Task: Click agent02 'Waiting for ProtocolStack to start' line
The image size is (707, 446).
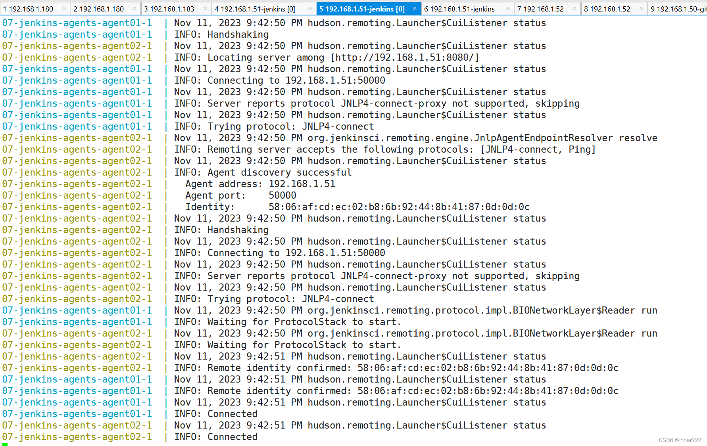Action: (202, 345)
